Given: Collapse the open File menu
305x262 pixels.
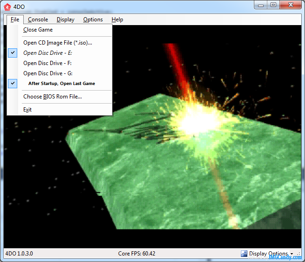Looking at the screenshot, I should tap(15, 20).
